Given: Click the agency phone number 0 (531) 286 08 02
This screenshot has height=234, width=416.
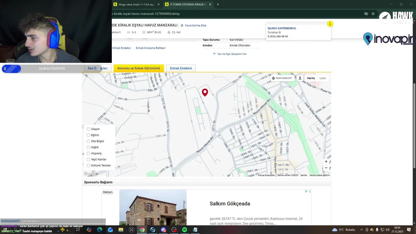Looking at the screenshot, I should 278,36.
